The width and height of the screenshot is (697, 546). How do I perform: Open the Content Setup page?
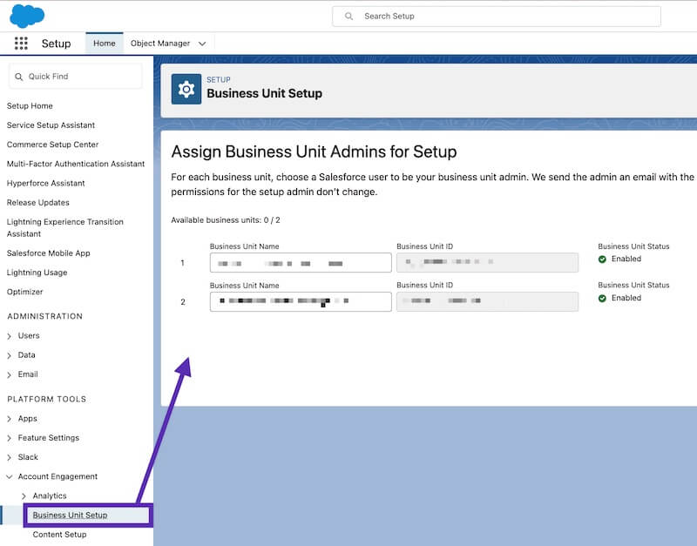(58, 534)
